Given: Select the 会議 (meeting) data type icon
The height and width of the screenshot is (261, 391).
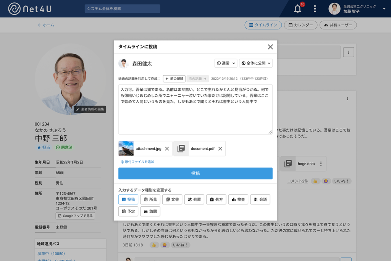Looking at the screenshot, I should pyautogui.click(x=260, y=199).
